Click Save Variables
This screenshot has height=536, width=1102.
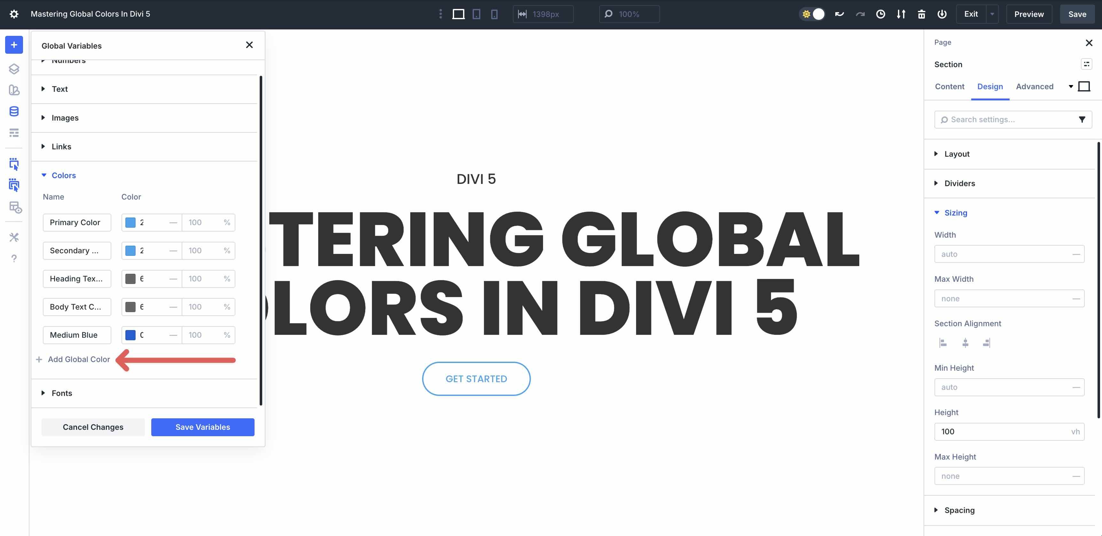click(202, 427)
